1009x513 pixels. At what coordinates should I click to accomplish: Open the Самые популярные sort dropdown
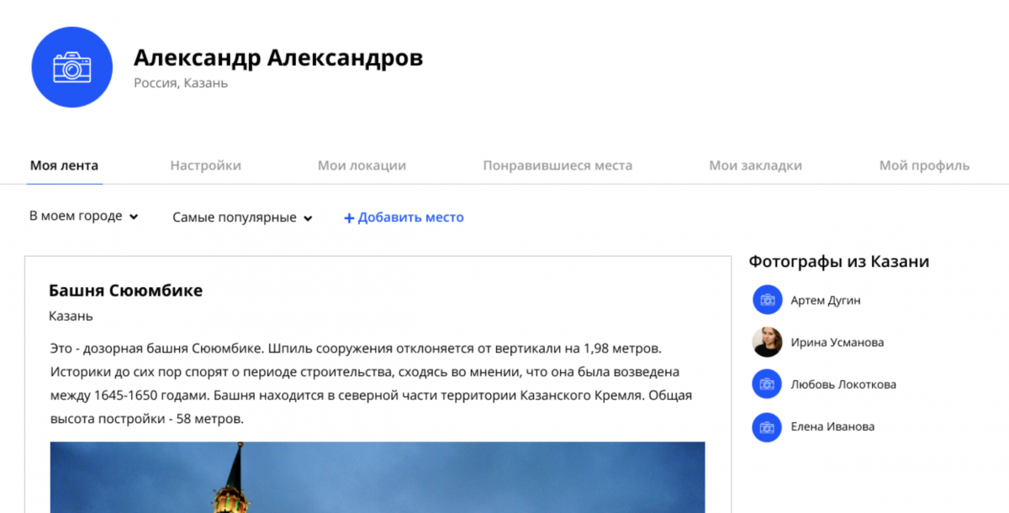(x=242, y=217)
